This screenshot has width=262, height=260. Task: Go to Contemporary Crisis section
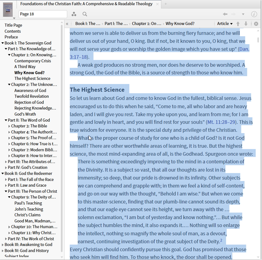pos(33,61)
